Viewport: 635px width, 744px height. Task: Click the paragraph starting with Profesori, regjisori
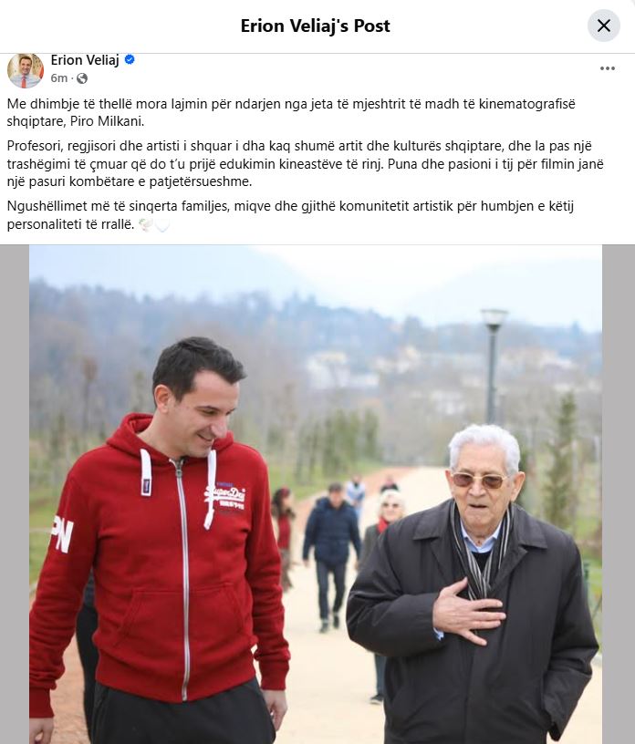pyautogui.click(x=305, y=164)
